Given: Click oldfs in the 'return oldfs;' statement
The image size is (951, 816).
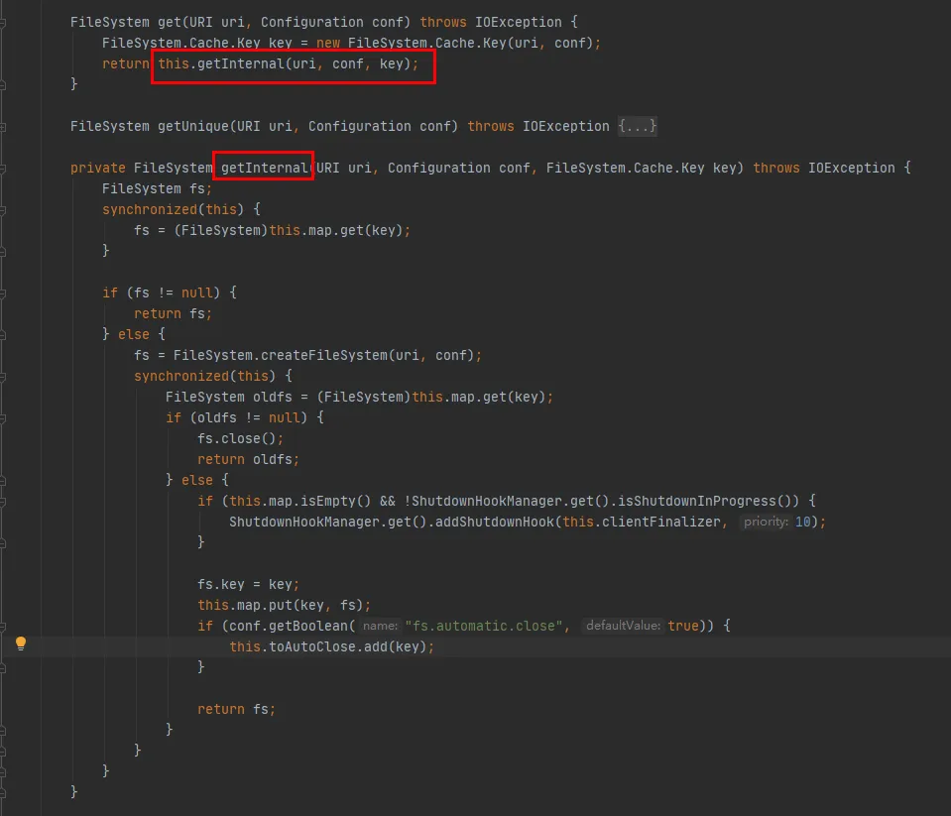Looking at the screenshot, I should pos(273,459).
